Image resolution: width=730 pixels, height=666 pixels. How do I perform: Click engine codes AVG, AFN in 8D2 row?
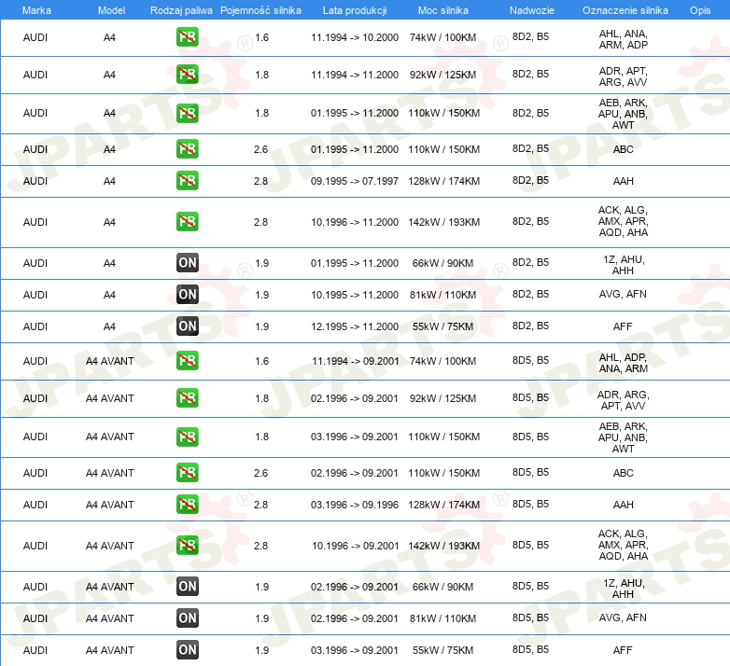tap(623, 294)
